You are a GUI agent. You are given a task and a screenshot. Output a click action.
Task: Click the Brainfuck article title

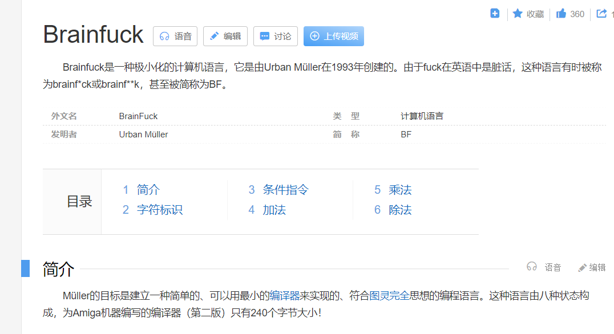[x=93, y=35]
